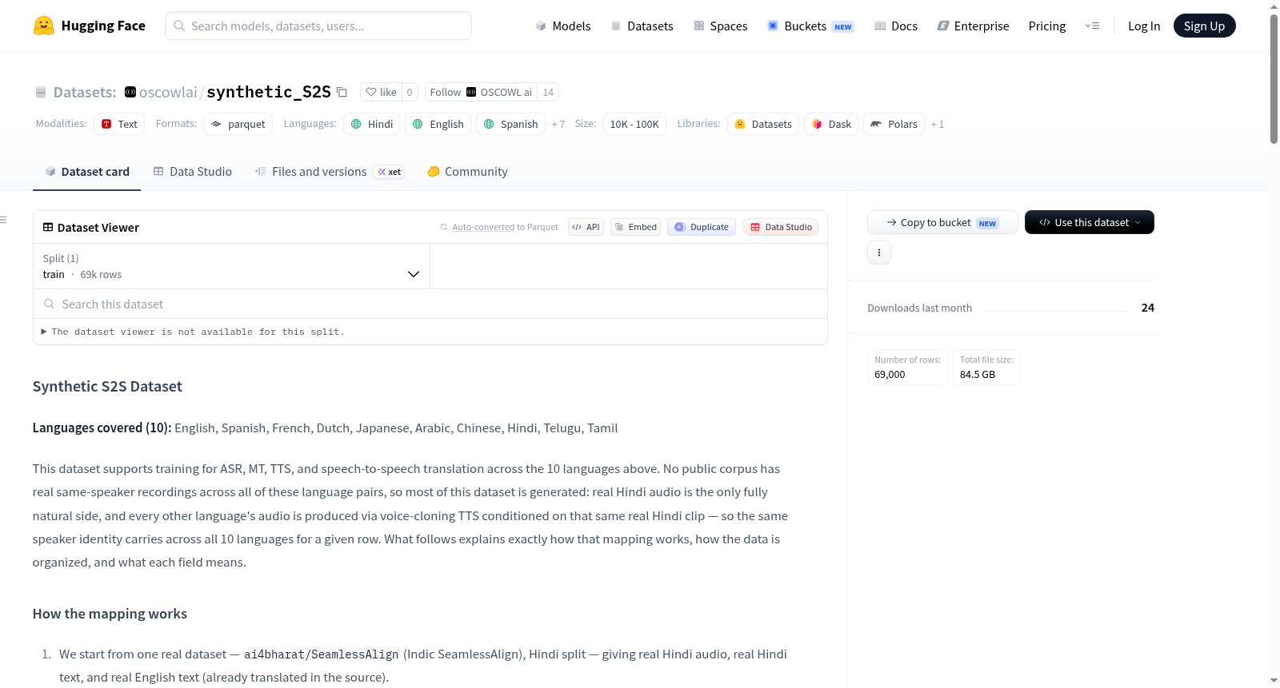Focus the Search this dataset field
1280x688 pixels.
point(430,304)
